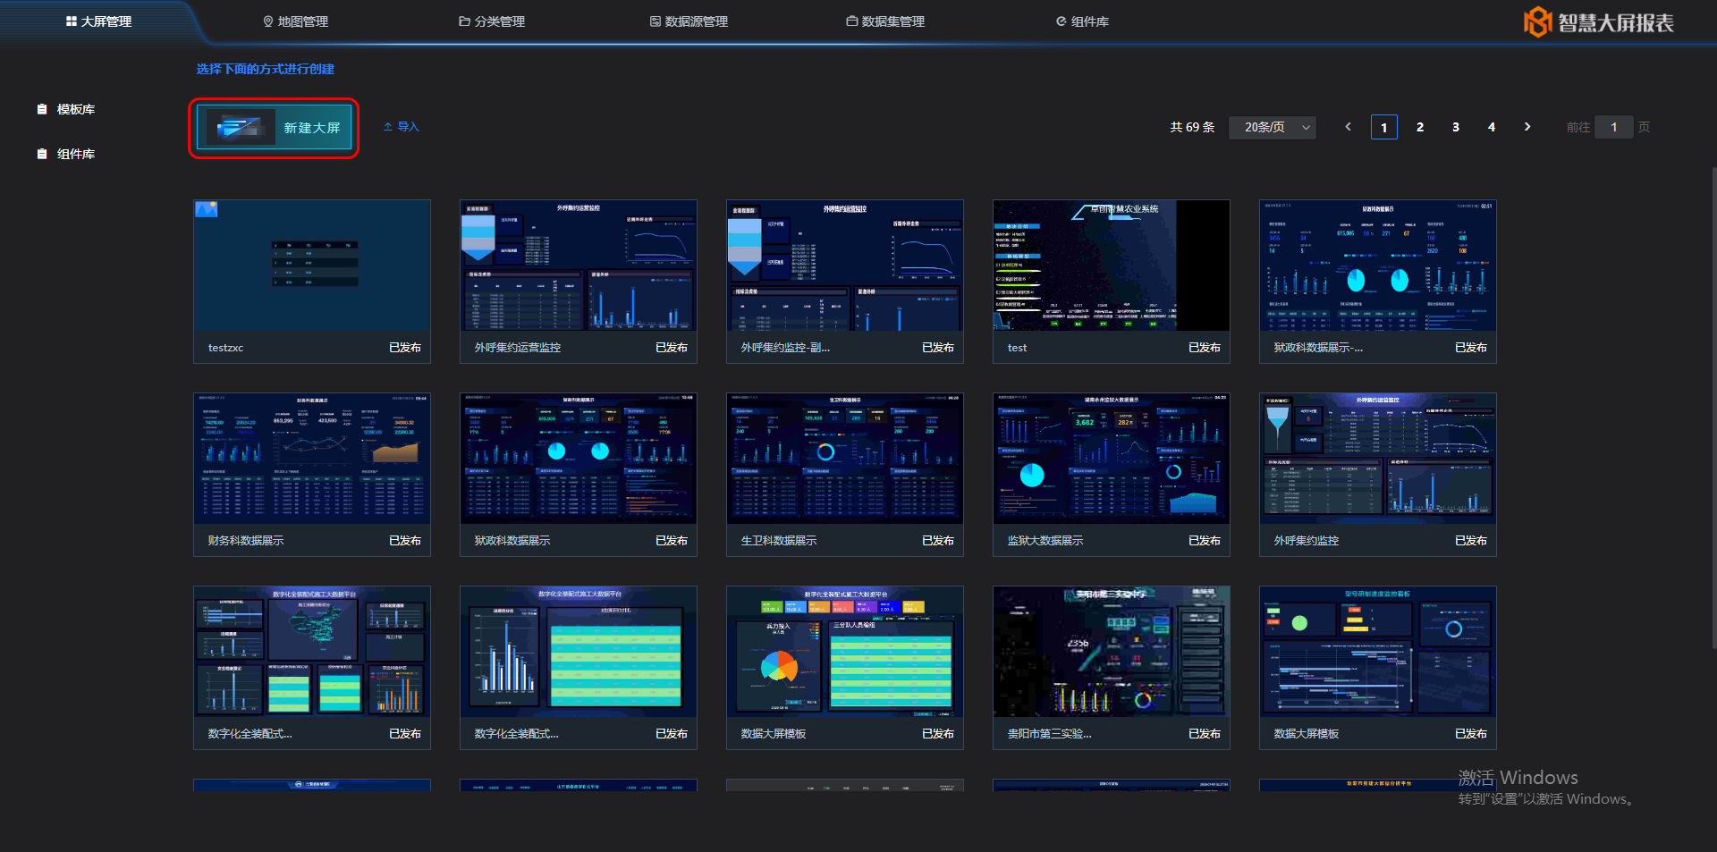
Task: Go to page 4
Action: click(x=1492, y=127)
